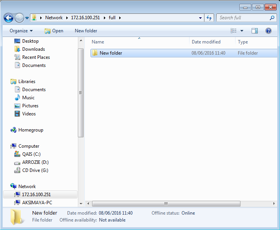This screenshot has height=230, width=280.
Task: Open the ARROZIE (D:) drive
Action: pos(35,162)
